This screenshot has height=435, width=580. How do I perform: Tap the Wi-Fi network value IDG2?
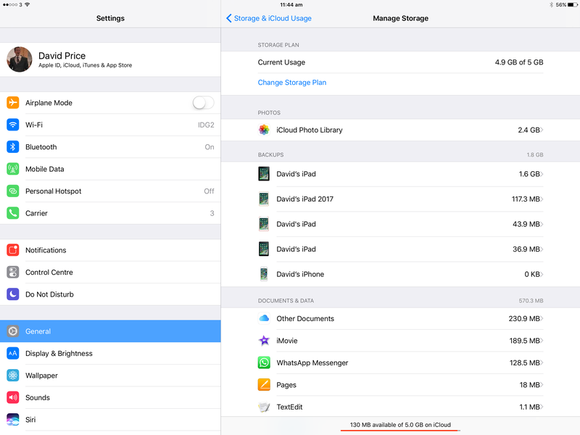point(206,125)
